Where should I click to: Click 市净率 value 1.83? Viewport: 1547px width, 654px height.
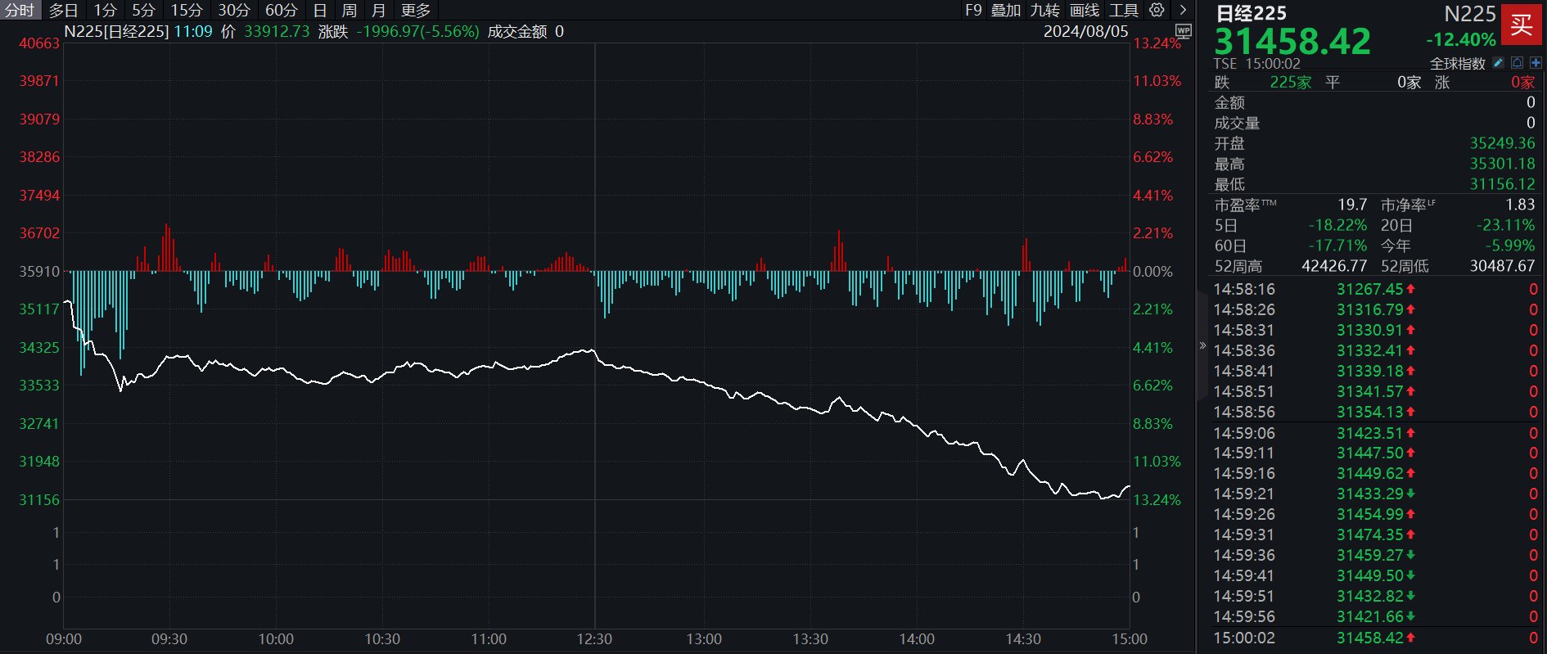[x=1520, y=205]
